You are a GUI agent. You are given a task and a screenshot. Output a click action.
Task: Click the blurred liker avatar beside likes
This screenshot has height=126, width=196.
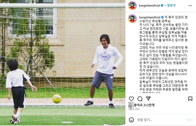click(x=131, y=105)
